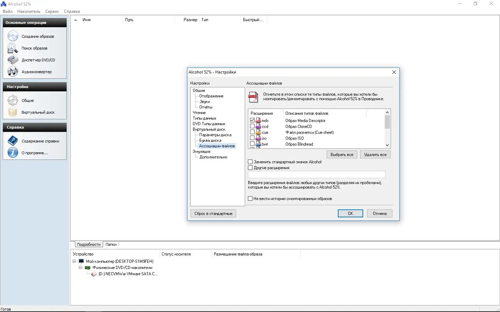Click the D: drive disc icon

click(x=94, y=274)
